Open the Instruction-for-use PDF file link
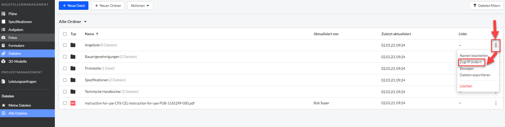 tap(140, 103)
